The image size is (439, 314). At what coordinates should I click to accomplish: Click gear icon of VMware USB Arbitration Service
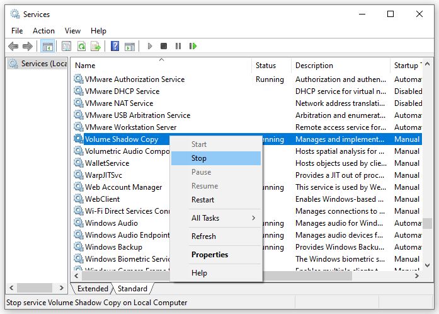pyautogui.click(x=79, y=115)
